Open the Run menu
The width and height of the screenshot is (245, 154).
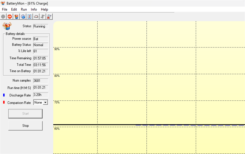[24, 9]
